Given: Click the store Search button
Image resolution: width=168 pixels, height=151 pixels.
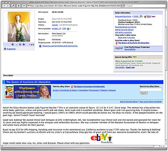Looking at the screenshot, I should [144, 93].
